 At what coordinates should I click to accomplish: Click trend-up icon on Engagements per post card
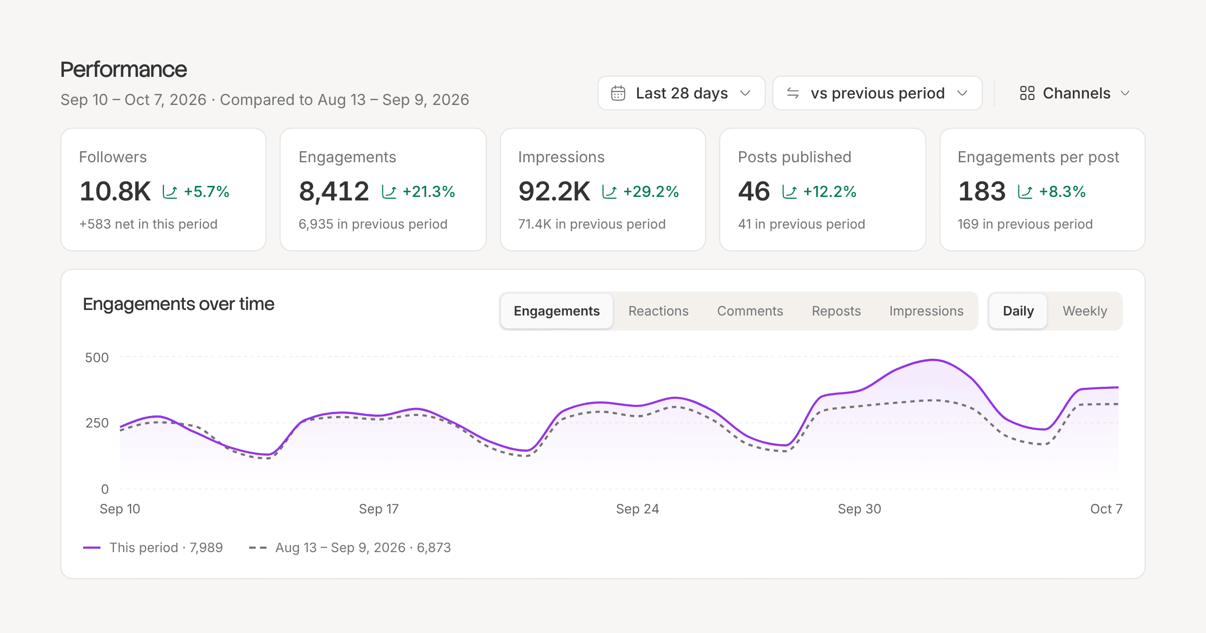click(x=1025, y=192)
